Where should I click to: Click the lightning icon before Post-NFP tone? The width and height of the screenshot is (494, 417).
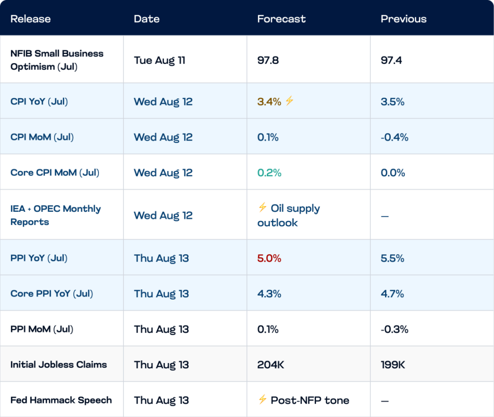coord(262,399)
